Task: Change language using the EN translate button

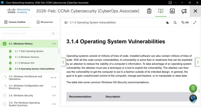Action: point(185,23)
